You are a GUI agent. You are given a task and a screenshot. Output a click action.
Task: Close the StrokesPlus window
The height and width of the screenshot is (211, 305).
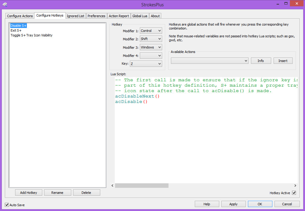click(297, 4)
